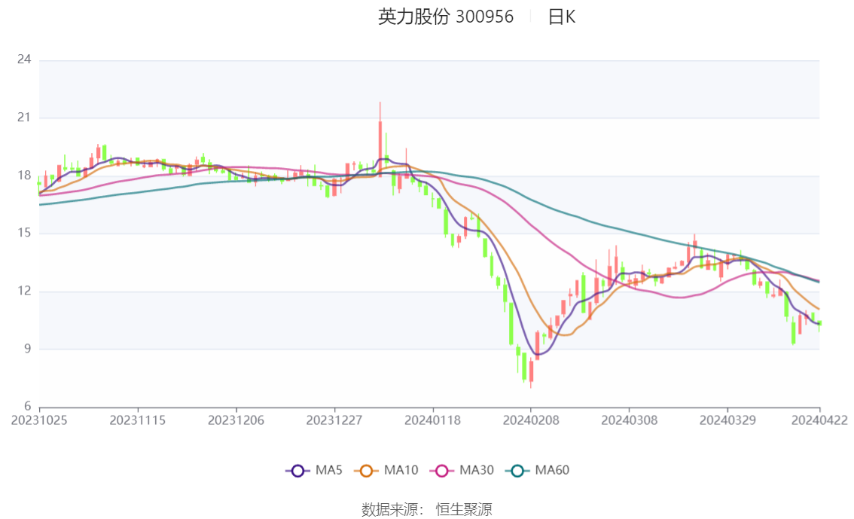
Task: Click y-axis value 18
Action: coord(24,176)
